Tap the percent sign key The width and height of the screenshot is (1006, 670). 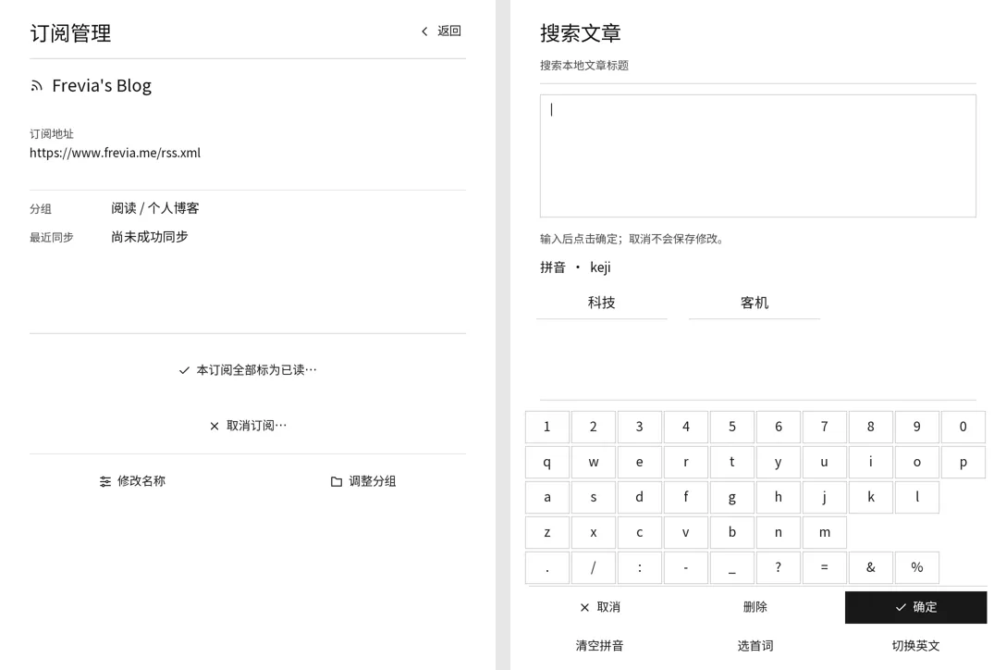click(x=917, y=568)
